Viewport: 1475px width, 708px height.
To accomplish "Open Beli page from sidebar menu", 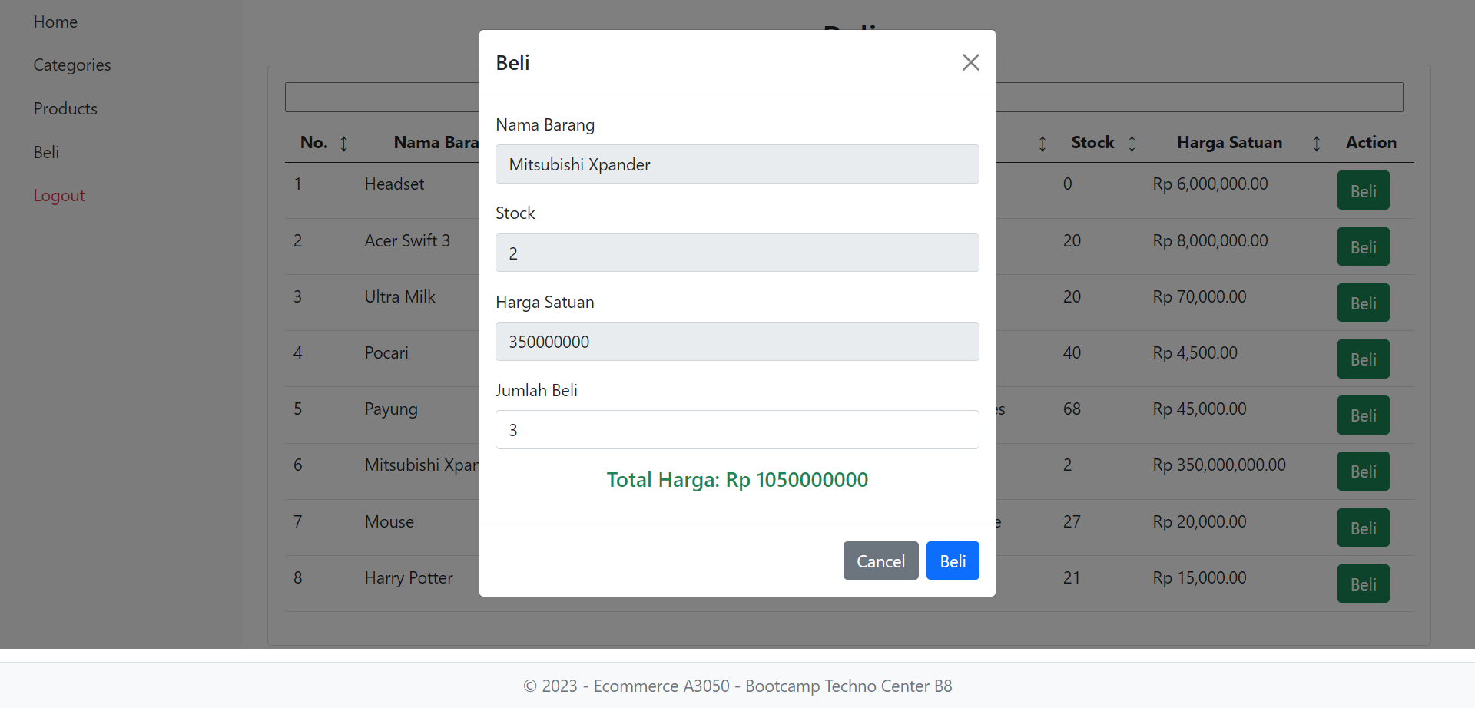I will 46,152.
